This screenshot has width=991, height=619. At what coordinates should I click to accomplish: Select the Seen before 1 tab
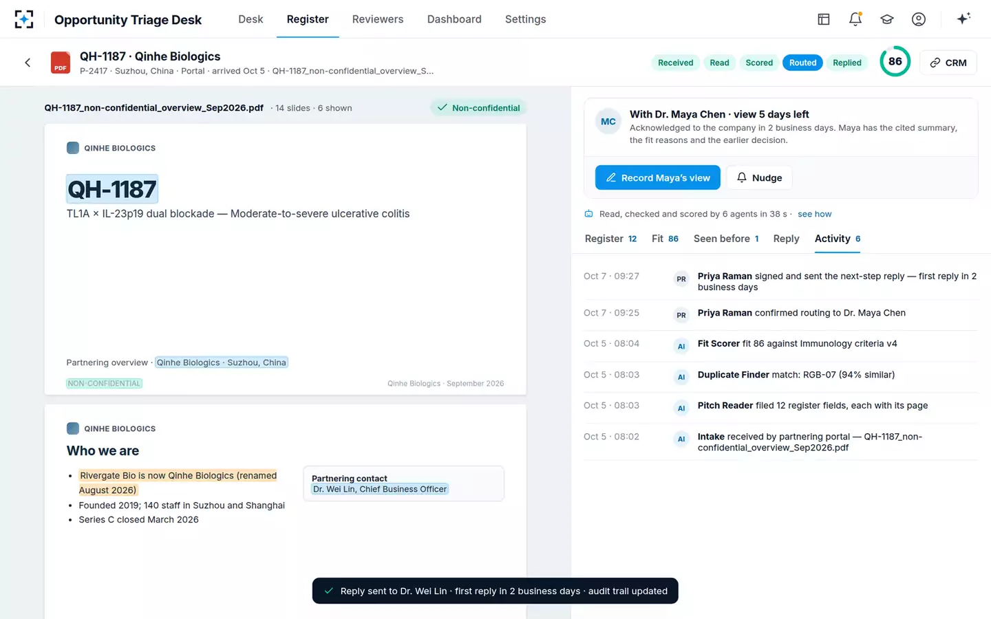(x=726, y=239)
